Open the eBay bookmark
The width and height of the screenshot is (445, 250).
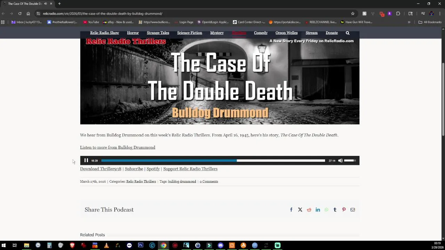[118, 22]
